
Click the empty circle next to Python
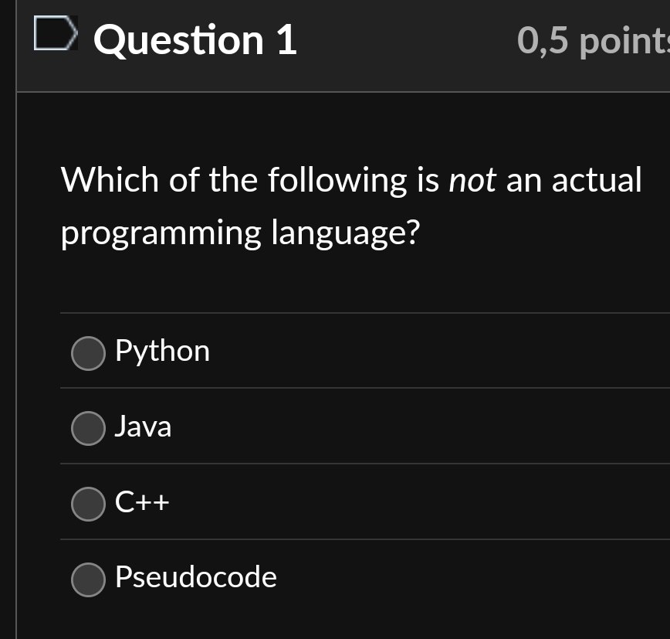click(88, 353)
